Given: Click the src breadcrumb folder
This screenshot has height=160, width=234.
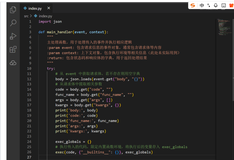Looking at the screenshot, I should [x=26, y=16].
